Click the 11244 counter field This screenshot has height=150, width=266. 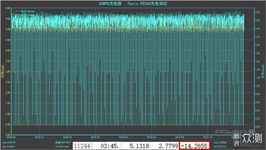click(x=82, y=146)
